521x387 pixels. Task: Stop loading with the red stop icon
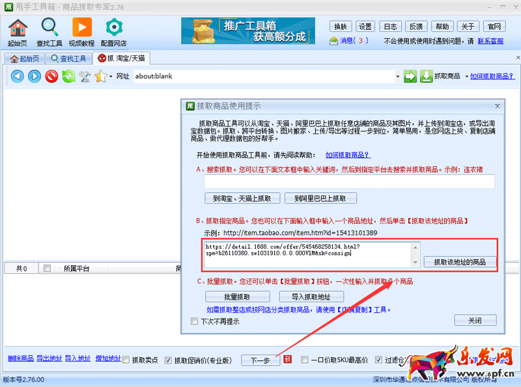coord(51,76)
